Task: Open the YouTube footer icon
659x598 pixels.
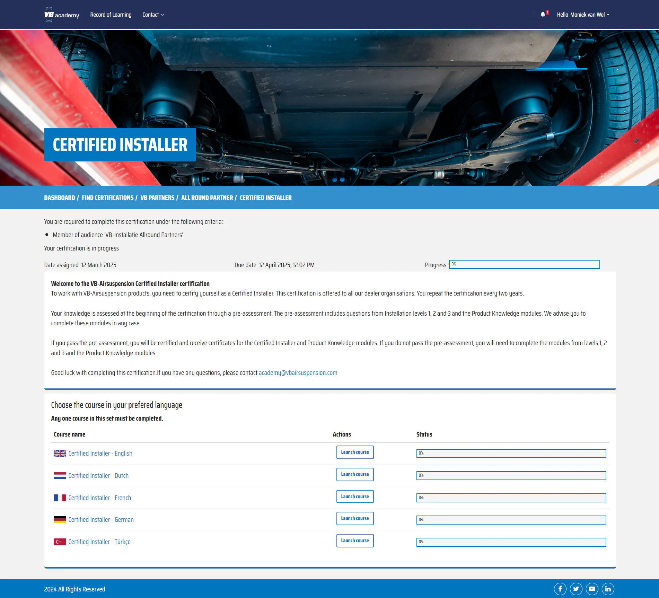Action: tap(592, 589)
